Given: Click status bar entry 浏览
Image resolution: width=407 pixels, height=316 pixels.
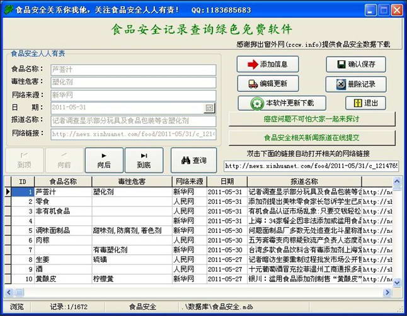Looking at the screenshot, I should click(17, 307).
